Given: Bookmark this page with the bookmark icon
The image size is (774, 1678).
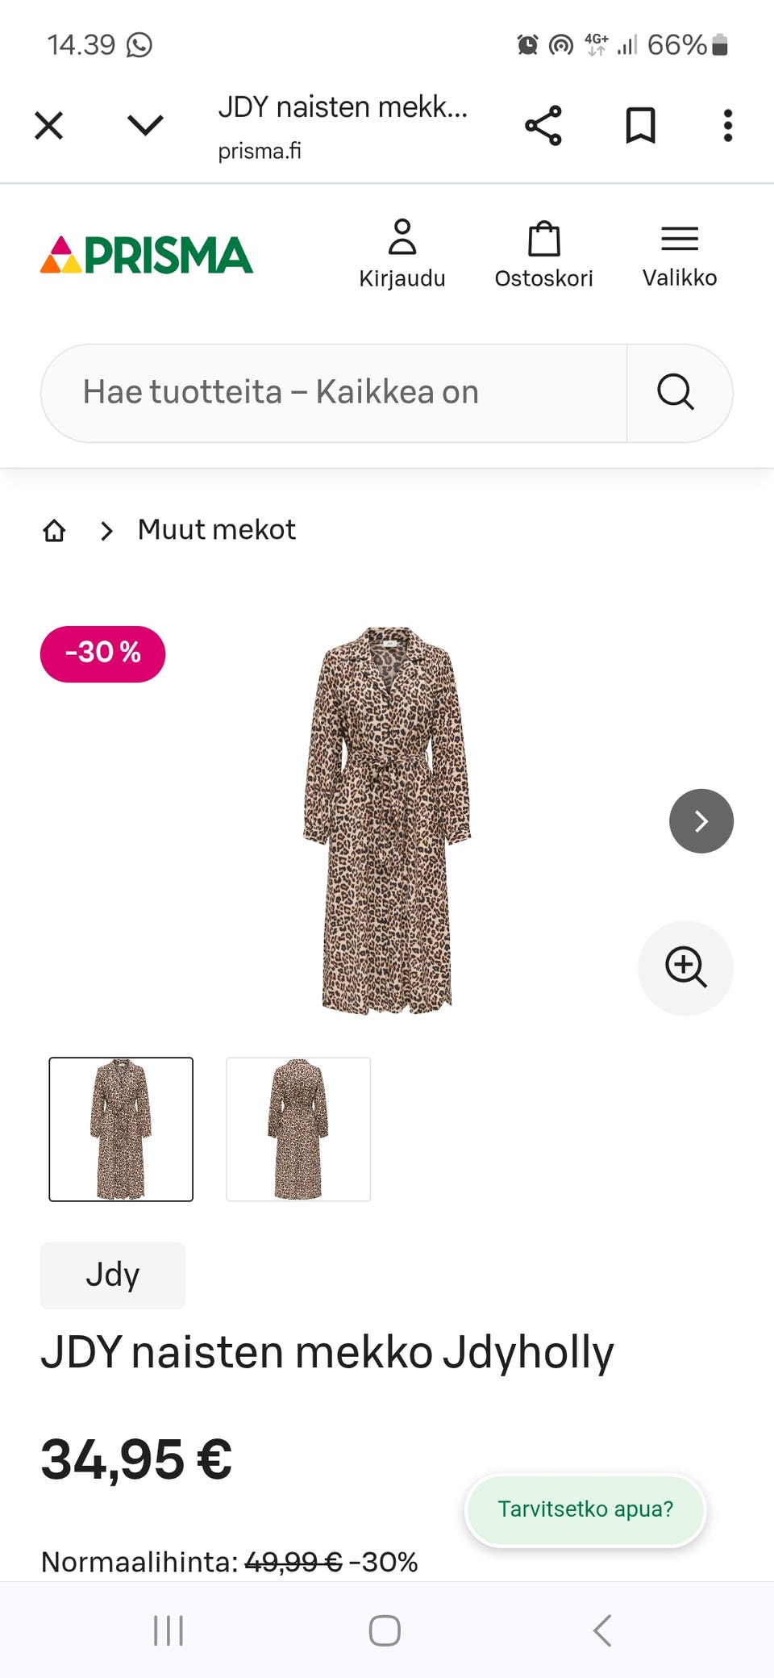Looking at the screenshot, I should tap(640, 126).
